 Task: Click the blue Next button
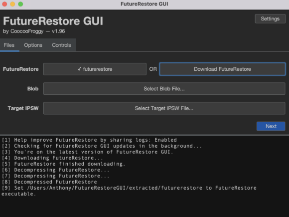tap(271, 126)
